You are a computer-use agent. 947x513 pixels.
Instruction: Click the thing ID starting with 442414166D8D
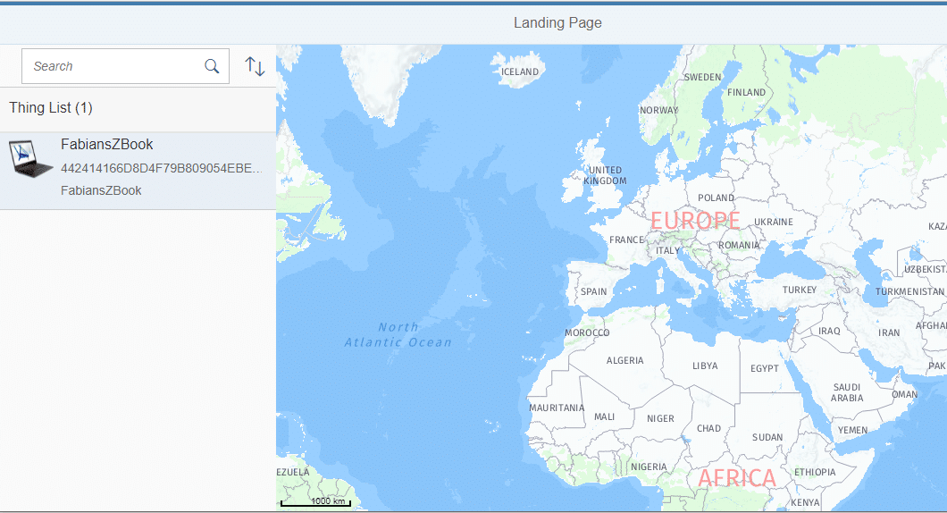161,168
